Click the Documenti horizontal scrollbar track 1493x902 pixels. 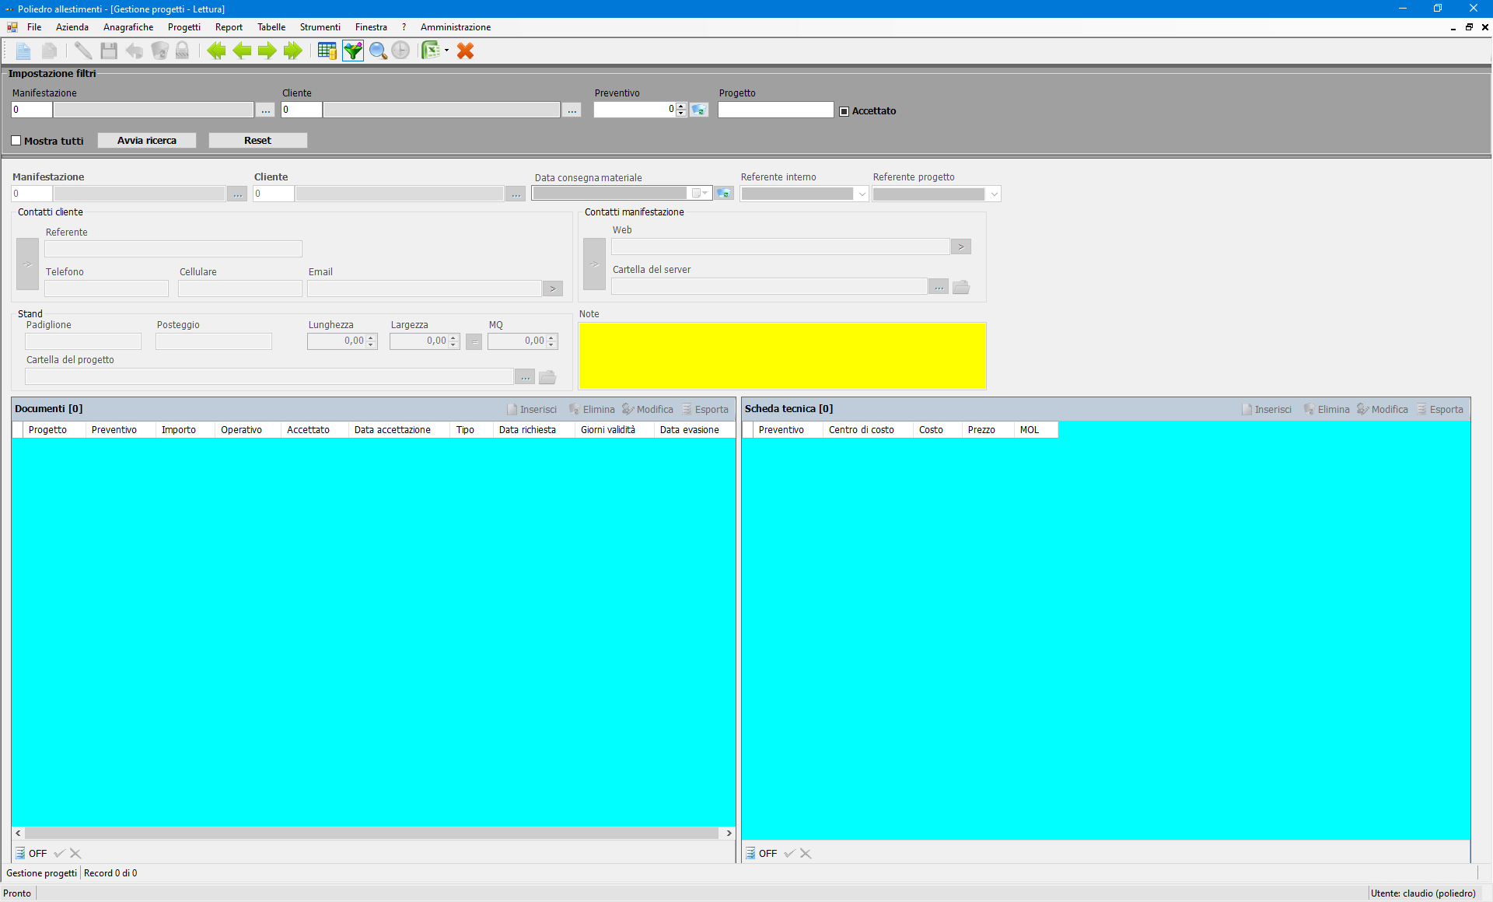coord(372,833)
